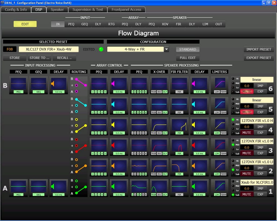Open channel 1 X-over block
This screenshot has width=277, height=221.
coord(159,188)
